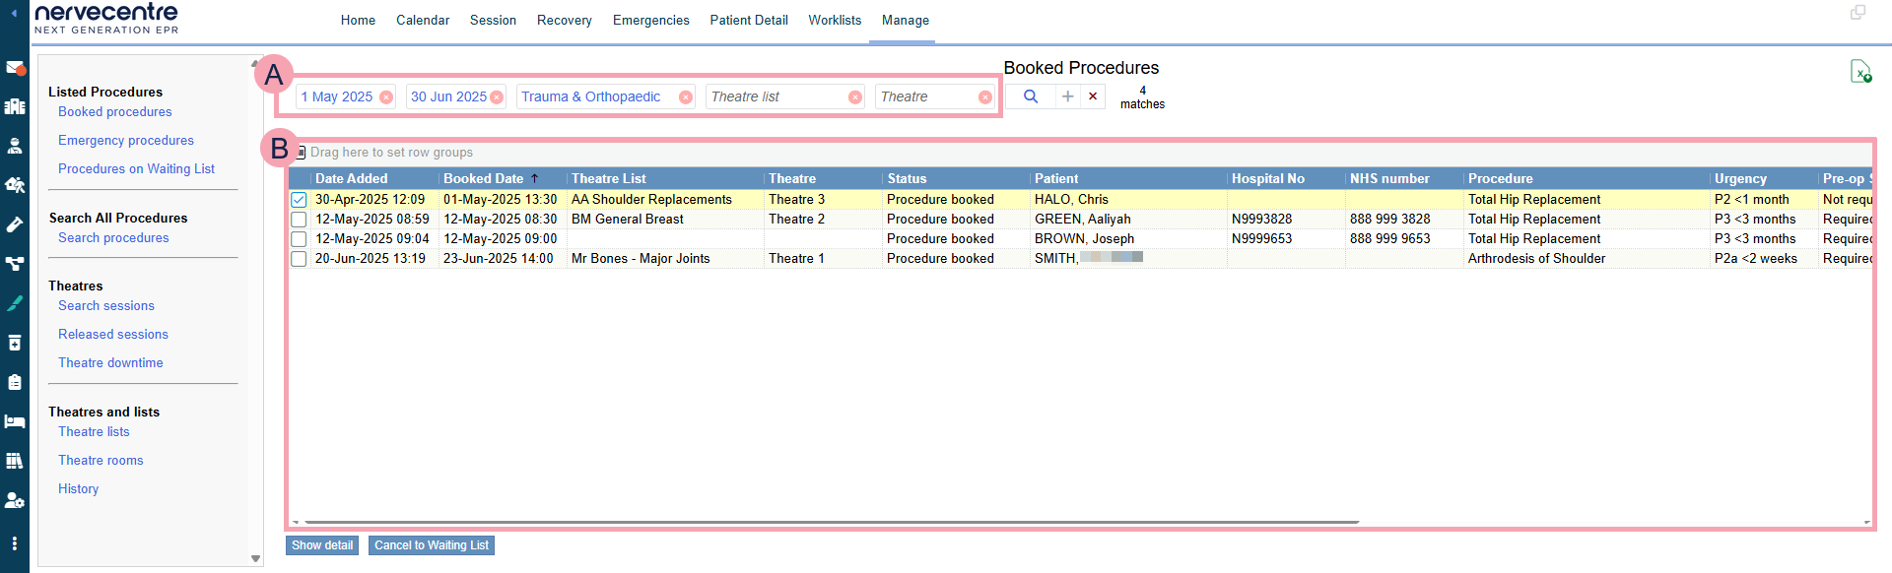Click the horizontal scrollbar under the table
The image size is (1892, 573).
(832, 522)
